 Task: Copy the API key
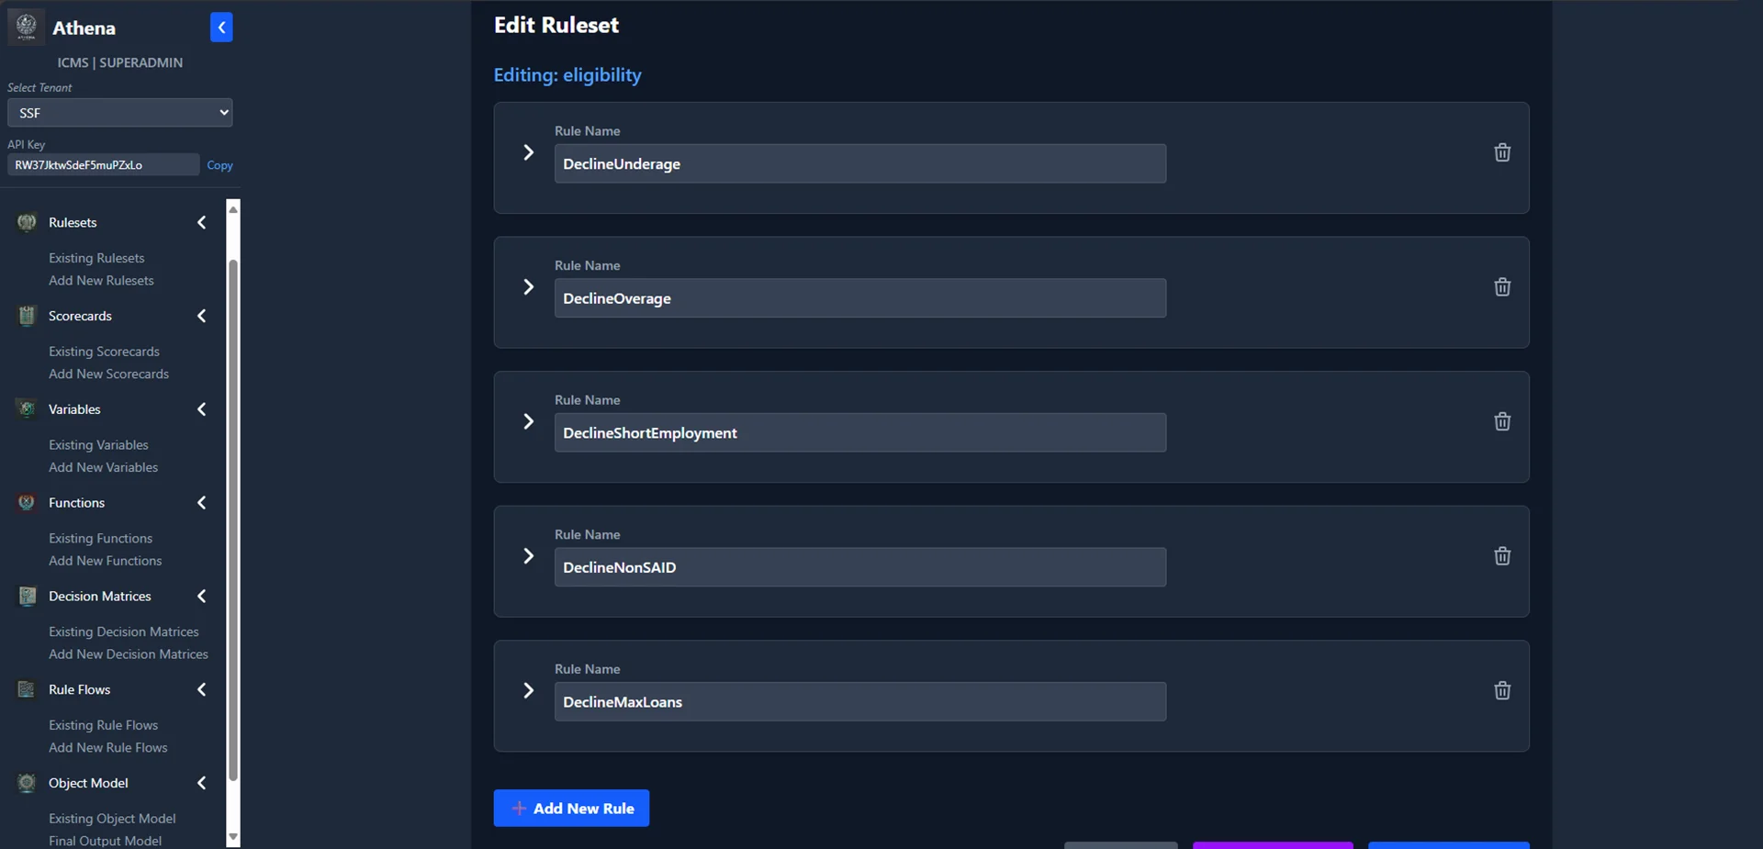pyautogui.click(x=219, y=165)
